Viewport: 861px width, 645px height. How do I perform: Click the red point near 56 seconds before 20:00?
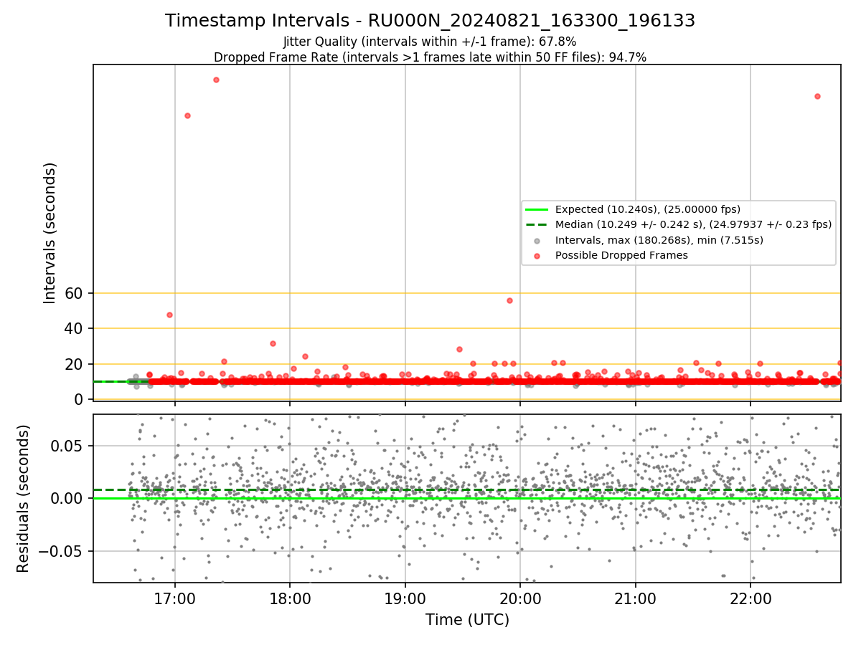coord(509,300)
